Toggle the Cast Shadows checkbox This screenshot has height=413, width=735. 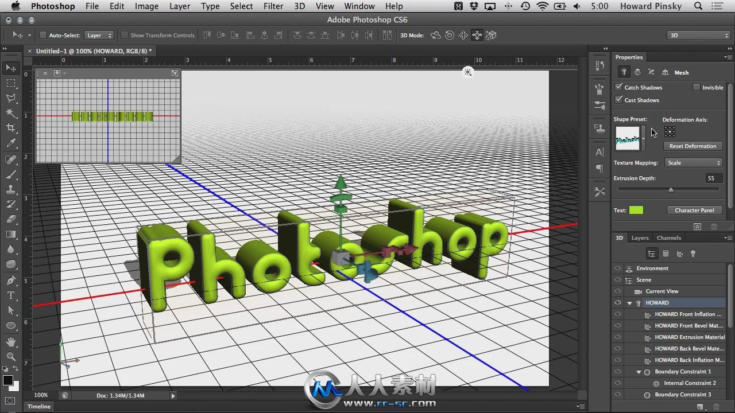click(618, 100)
